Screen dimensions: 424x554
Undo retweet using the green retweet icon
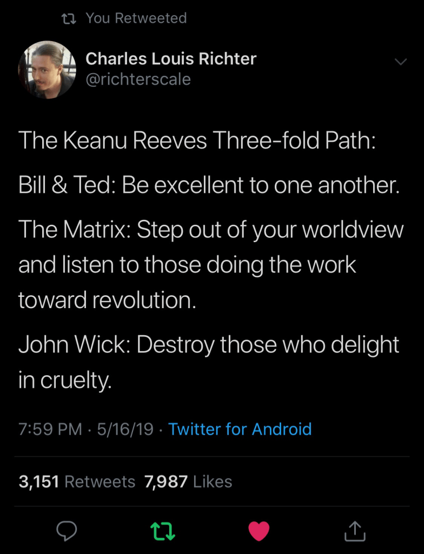[163, 531]
